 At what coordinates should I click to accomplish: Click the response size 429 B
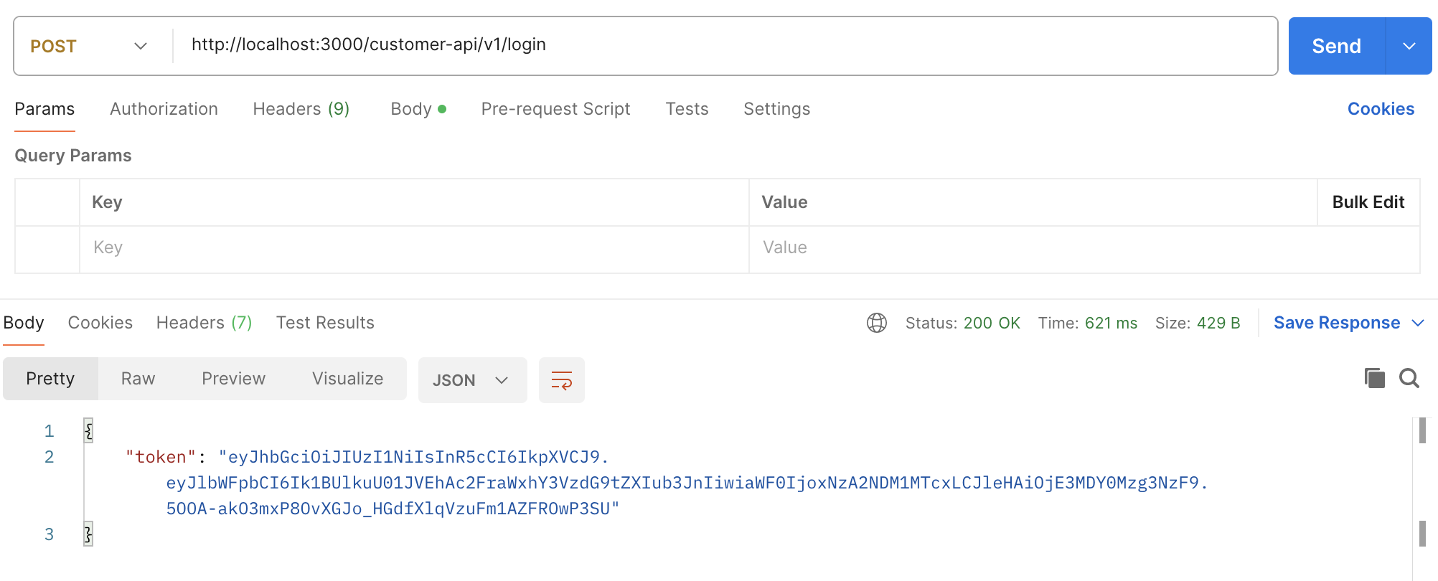point(1218,323)
